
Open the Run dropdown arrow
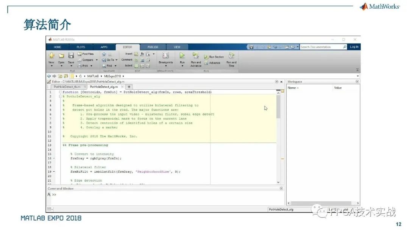(x=182, y=66)
